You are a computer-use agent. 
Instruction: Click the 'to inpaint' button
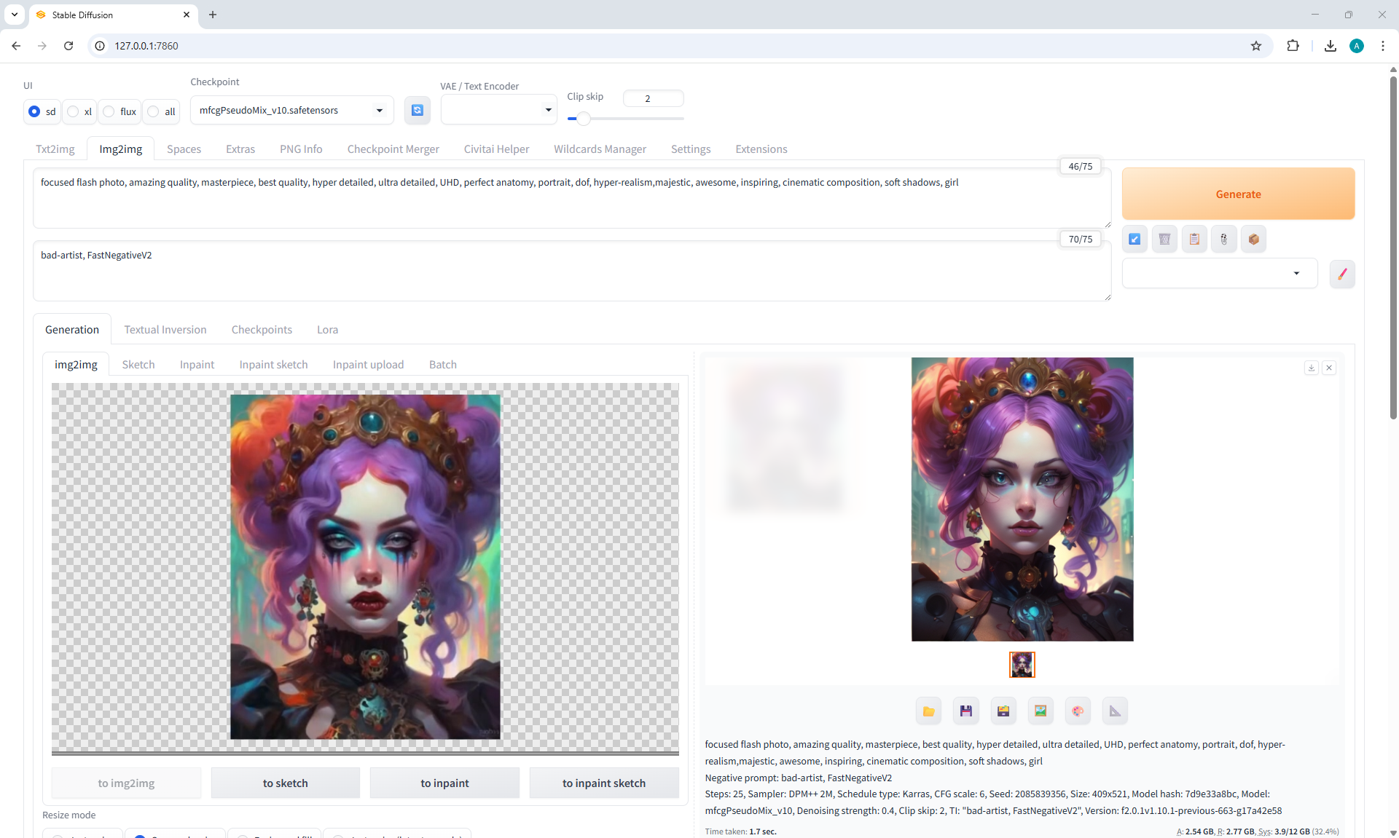click(x=444, y=783)
